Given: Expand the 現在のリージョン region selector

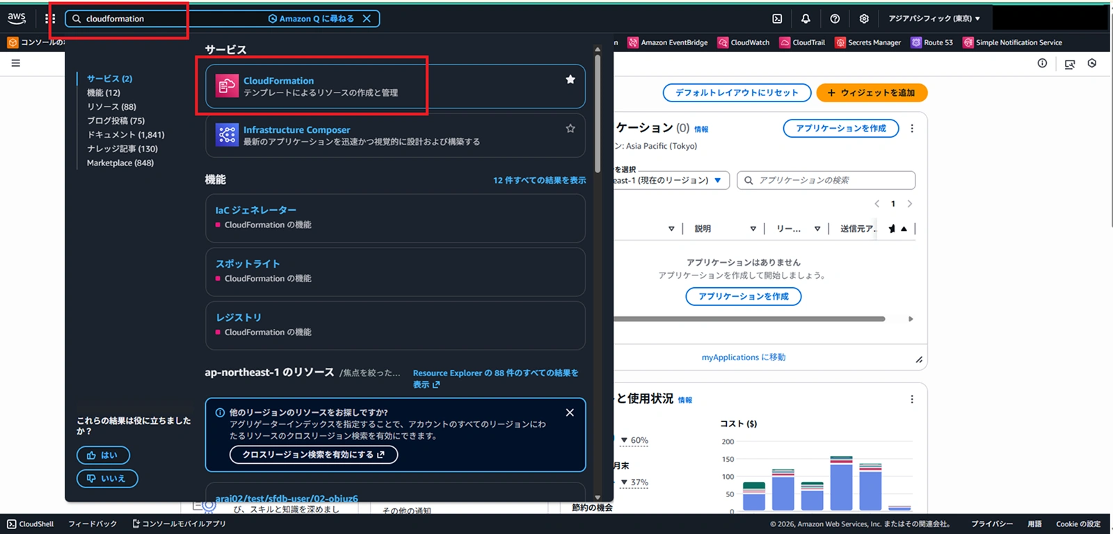Looking at the screenshot, I should pyautogui.click(x=671, y=180).
